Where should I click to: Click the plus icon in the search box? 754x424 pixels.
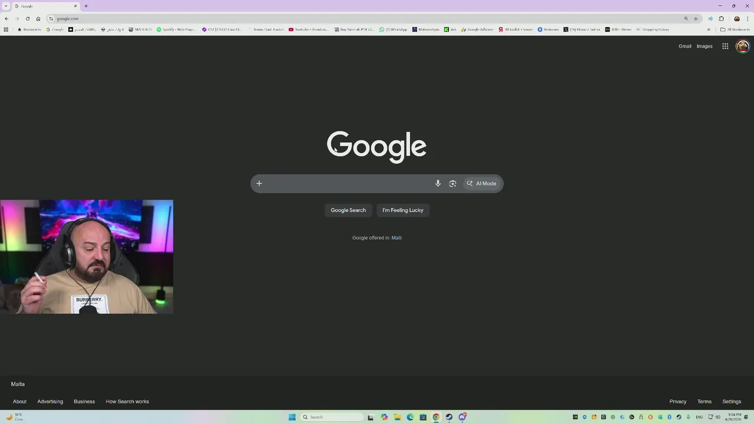259,183
